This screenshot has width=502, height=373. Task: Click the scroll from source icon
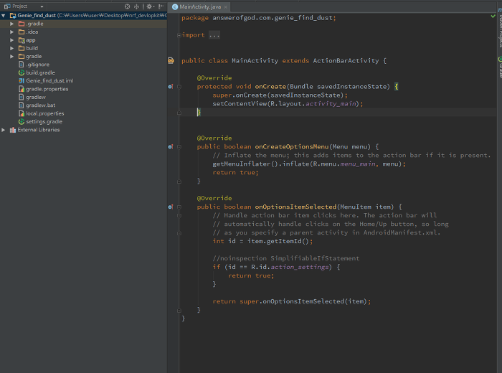(x=127, y=6)
